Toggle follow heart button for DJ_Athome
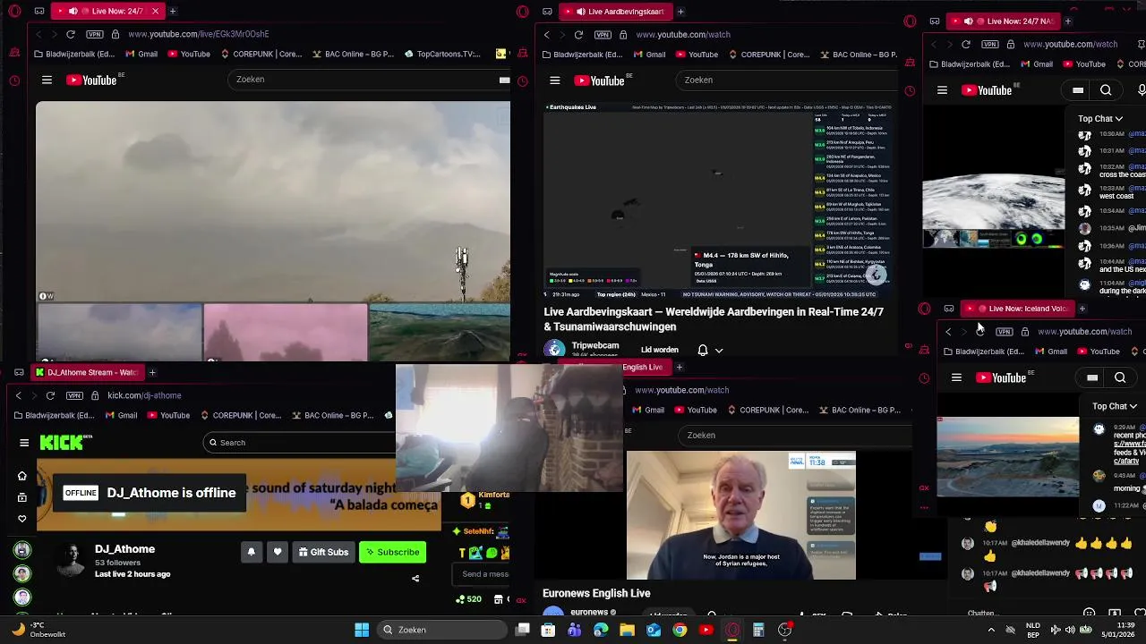Image resolution: width=1146 pixels, height=644 pixels. point(278,552)
